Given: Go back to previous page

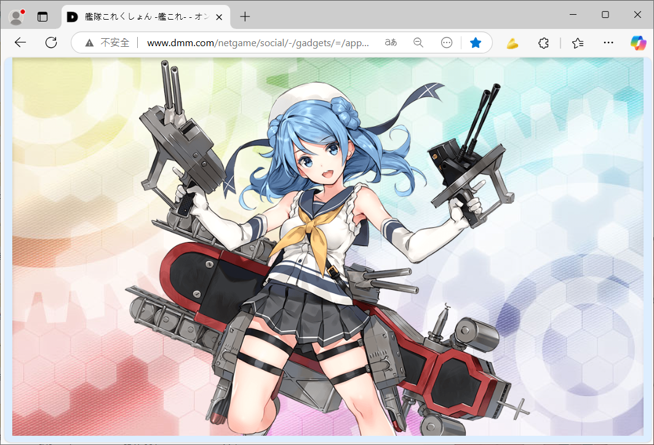Looking at the screenshot, I should [20, 42].
